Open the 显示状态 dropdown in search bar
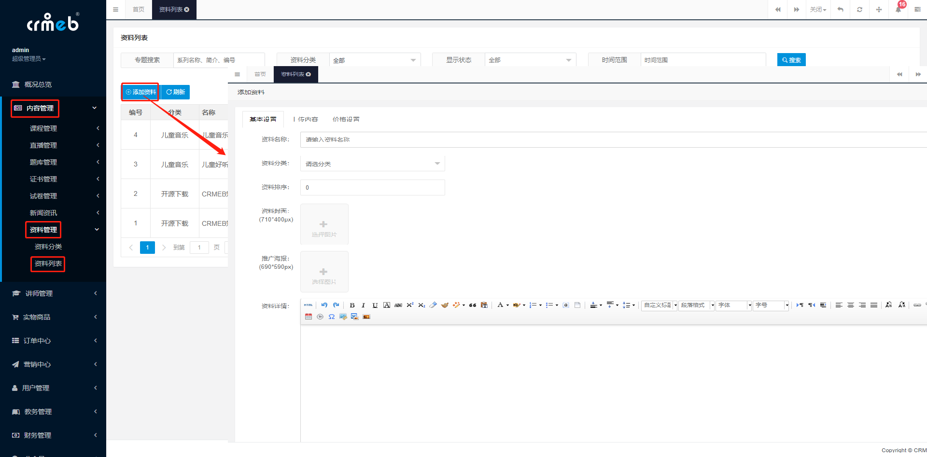This screenshot has width=927, height=457. (530, 60)
